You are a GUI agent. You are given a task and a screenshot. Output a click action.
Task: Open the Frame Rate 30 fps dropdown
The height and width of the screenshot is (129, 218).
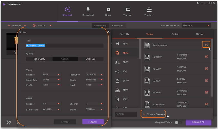point(51,80)
